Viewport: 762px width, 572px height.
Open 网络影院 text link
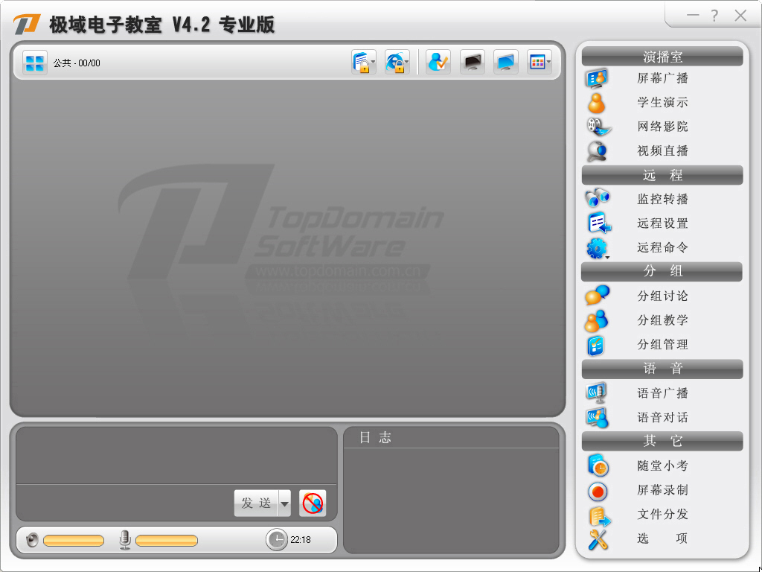[x=662, y=127]
